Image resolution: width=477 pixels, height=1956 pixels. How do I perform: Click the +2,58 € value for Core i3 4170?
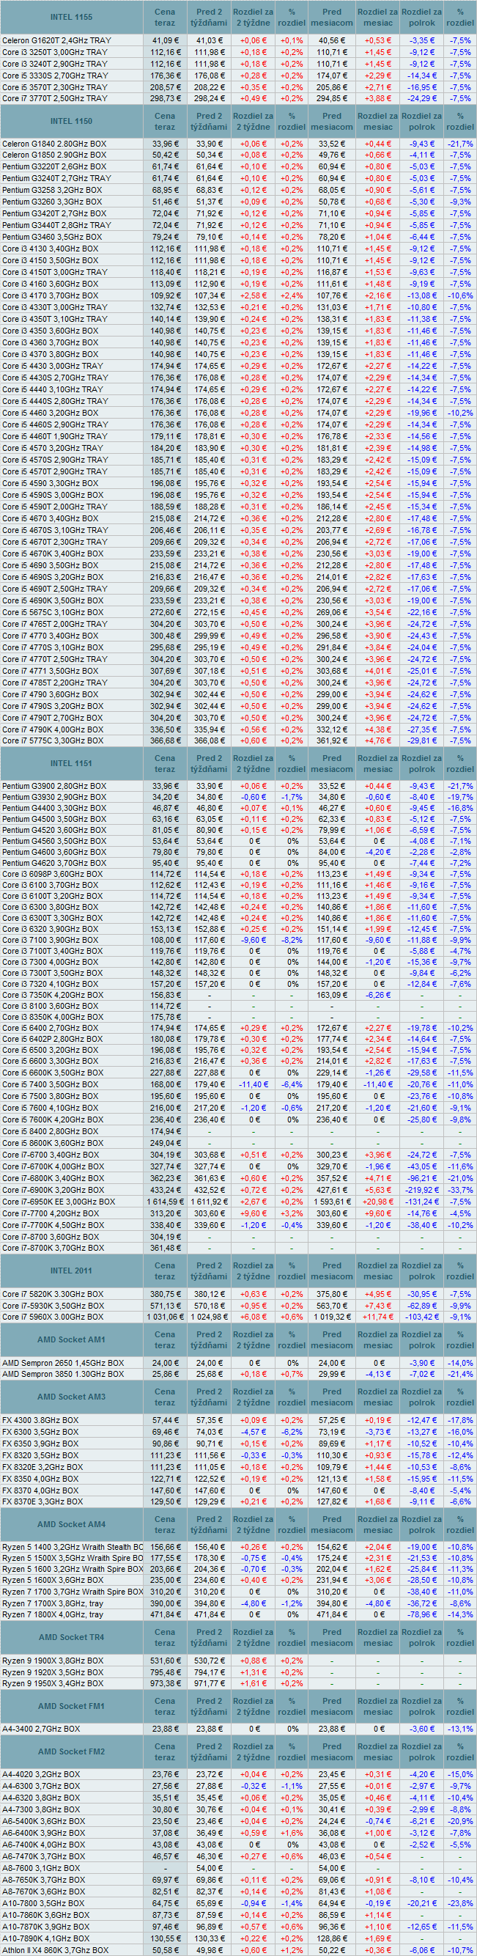click(x=253, y=295)
